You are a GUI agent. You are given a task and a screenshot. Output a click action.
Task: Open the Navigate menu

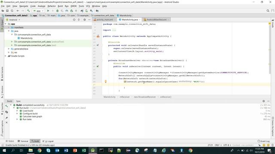pyautogui.click(x=24, y=6)
